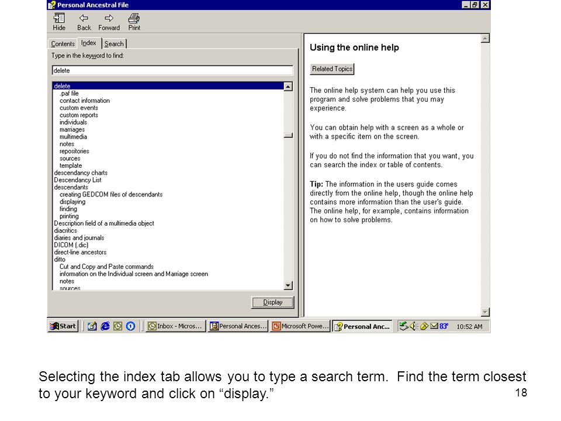Click the Display button
Viewport: 561px width, 421px height.
(273, 302)
